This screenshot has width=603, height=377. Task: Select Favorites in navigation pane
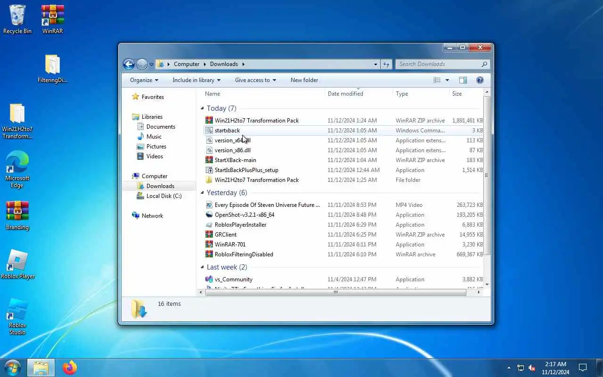(x=153, y=97)
